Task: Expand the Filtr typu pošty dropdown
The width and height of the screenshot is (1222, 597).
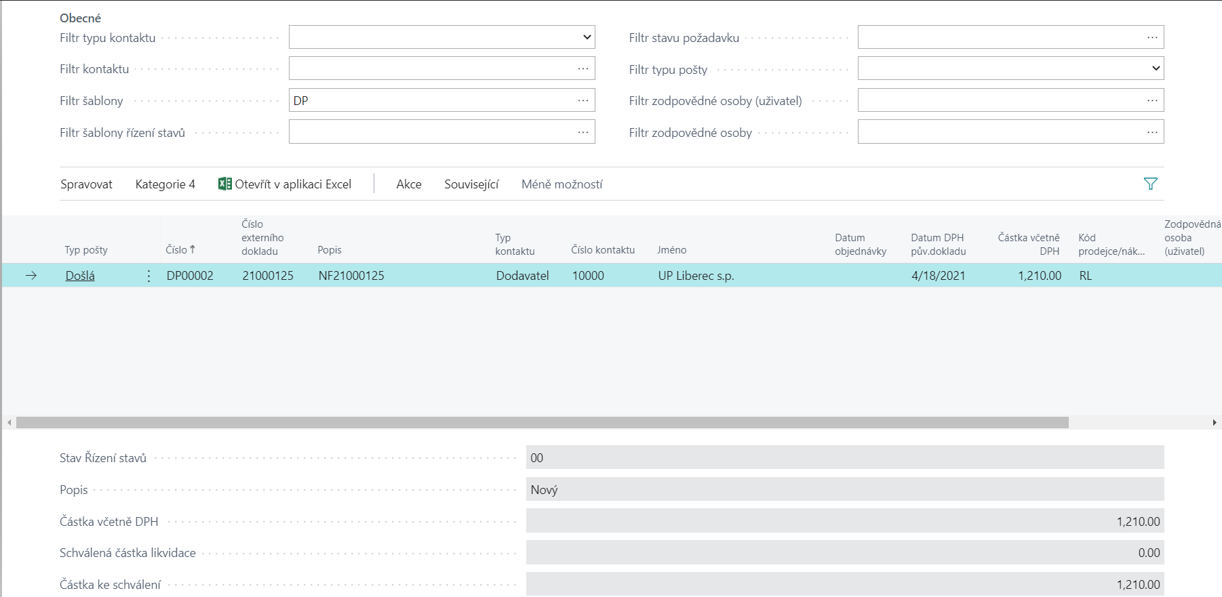Action: pos(1156,68)
